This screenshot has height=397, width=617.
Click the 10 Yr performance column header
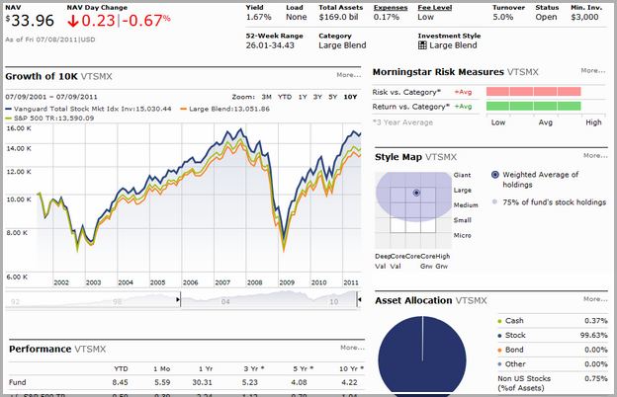pos(351,368)
